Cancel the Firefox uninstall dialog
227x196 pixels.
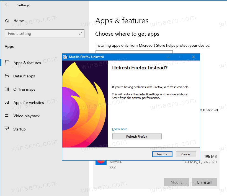(186, 154)
